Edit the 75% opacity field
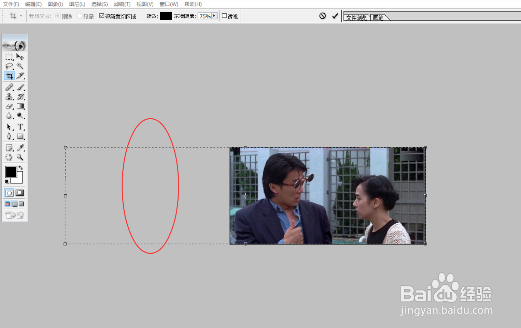The height and width of the screenshot is (328, 521). [x=205, y=16]
